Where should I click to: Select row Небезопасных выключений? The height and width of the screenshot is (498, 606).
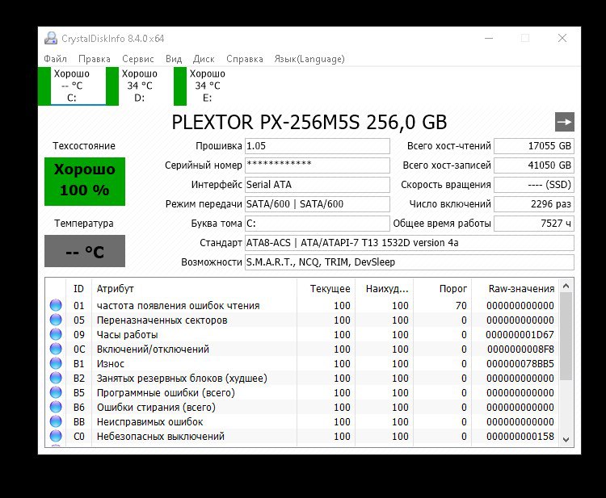pos(302,436)
